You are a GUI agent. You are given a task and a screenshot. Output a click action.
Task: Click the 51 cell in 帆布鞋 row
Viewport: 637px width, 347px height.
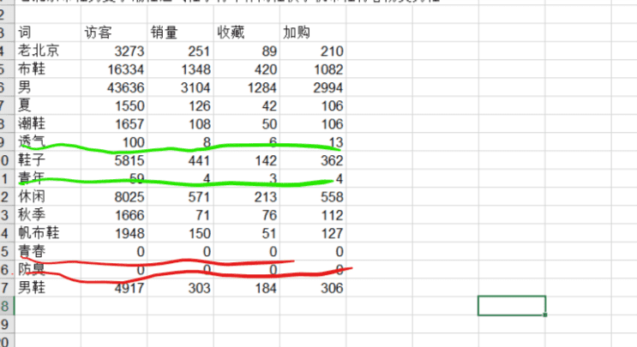[x=247, y=233]
